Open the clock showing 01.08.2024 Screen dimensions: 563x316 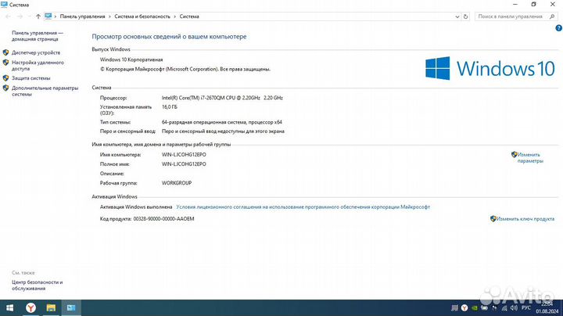click(x=547, y=307)
